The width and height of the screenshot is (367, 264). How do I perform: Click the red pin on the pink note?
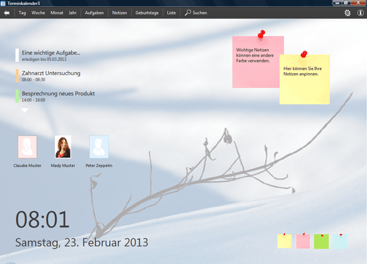point(261,35)
